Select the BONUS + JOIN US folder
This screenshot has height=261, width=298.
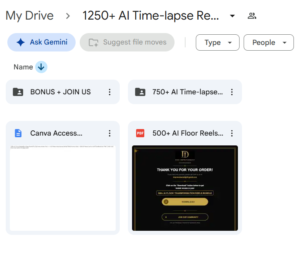pos(63,92)
